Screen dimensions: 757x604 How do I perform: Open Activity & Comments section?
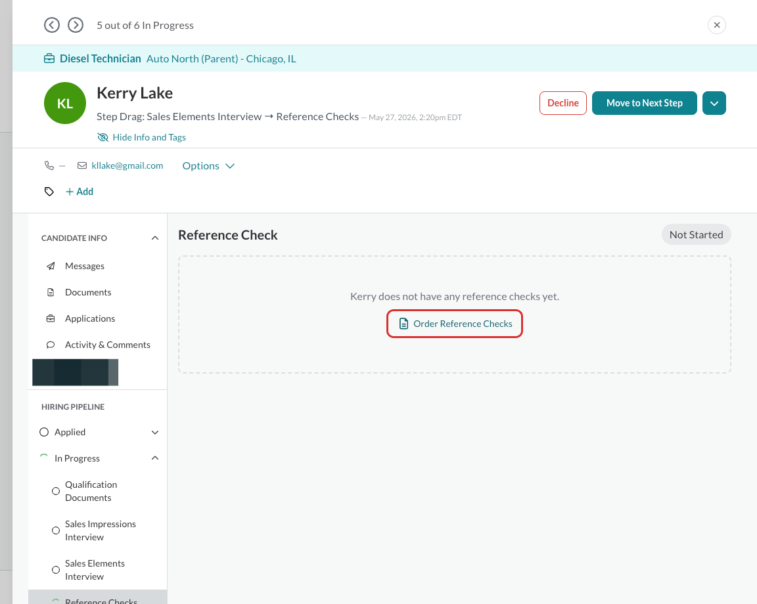(x=108, y=345)
